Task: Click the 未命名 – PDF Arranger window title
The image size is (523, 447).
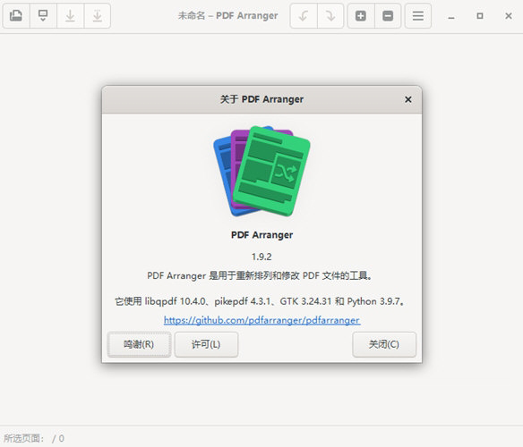Action: click(227, 16)
